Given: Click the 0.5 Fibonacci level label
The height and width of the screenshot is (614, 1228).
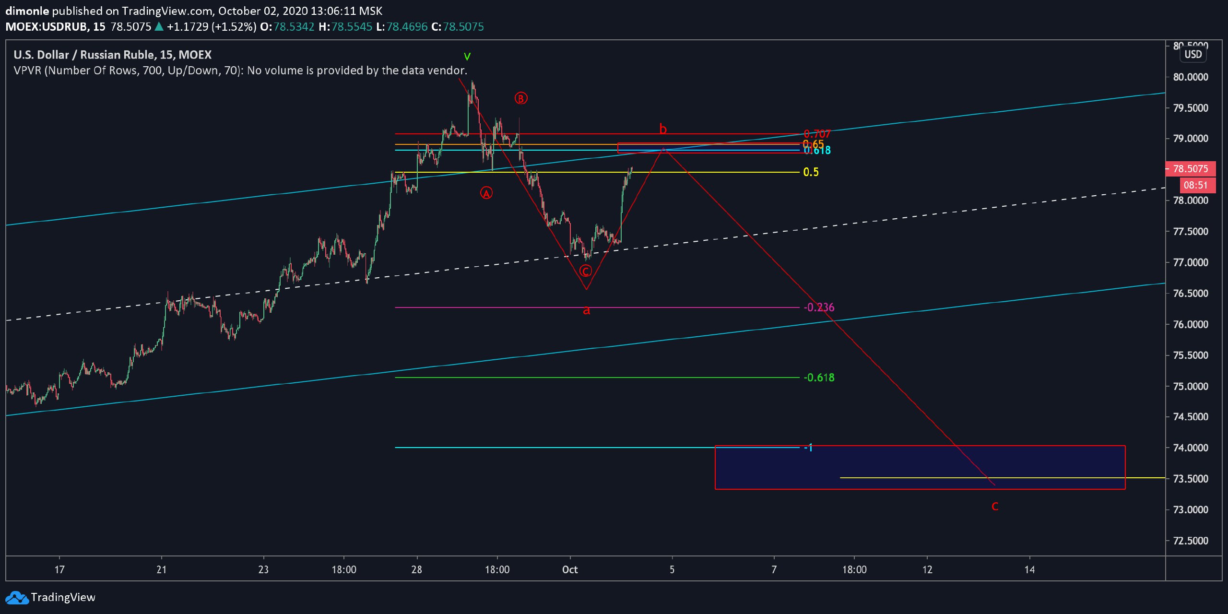Looking at the screenshot, I should (x=811, y=172).
